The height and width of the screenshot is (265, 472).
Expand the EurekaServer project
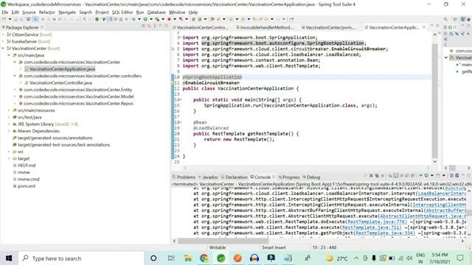point(3,41)
